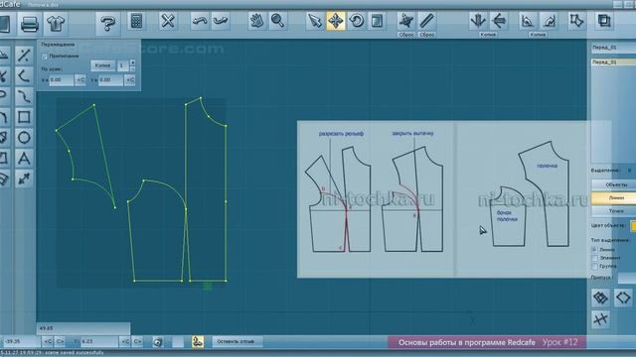
Task: Click the orange object color swatch
Action: [x=633, y=225]
